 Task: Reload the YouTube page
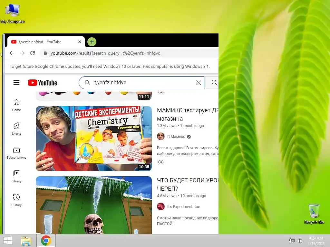(33, 53)
